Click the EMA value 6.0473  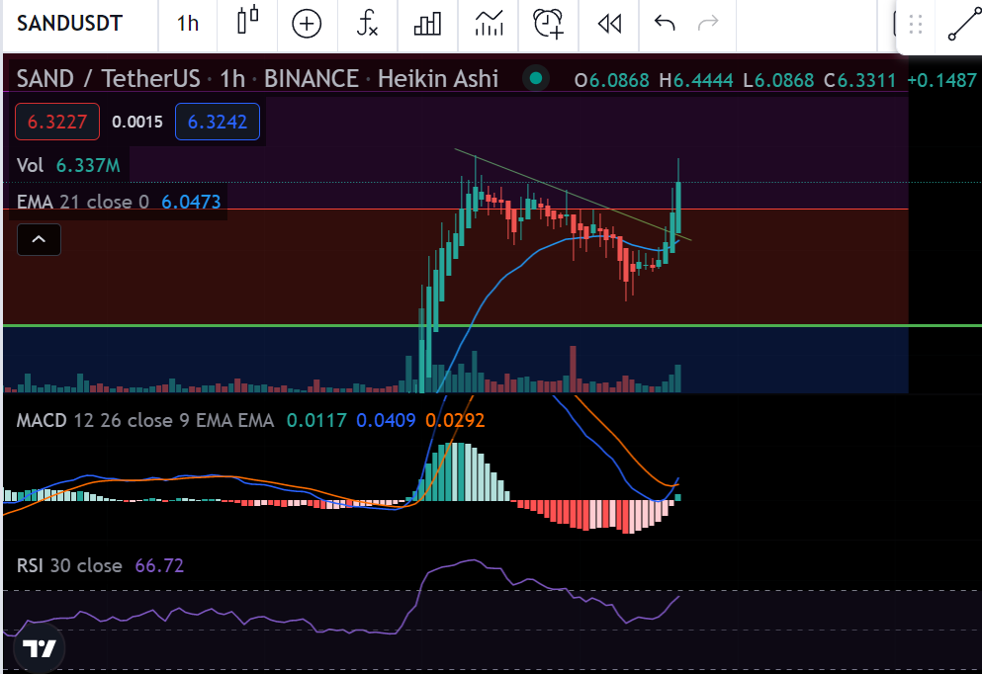[191, 203]
